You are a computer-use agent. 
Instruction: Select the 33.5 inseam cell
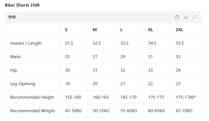click(124, 43)
